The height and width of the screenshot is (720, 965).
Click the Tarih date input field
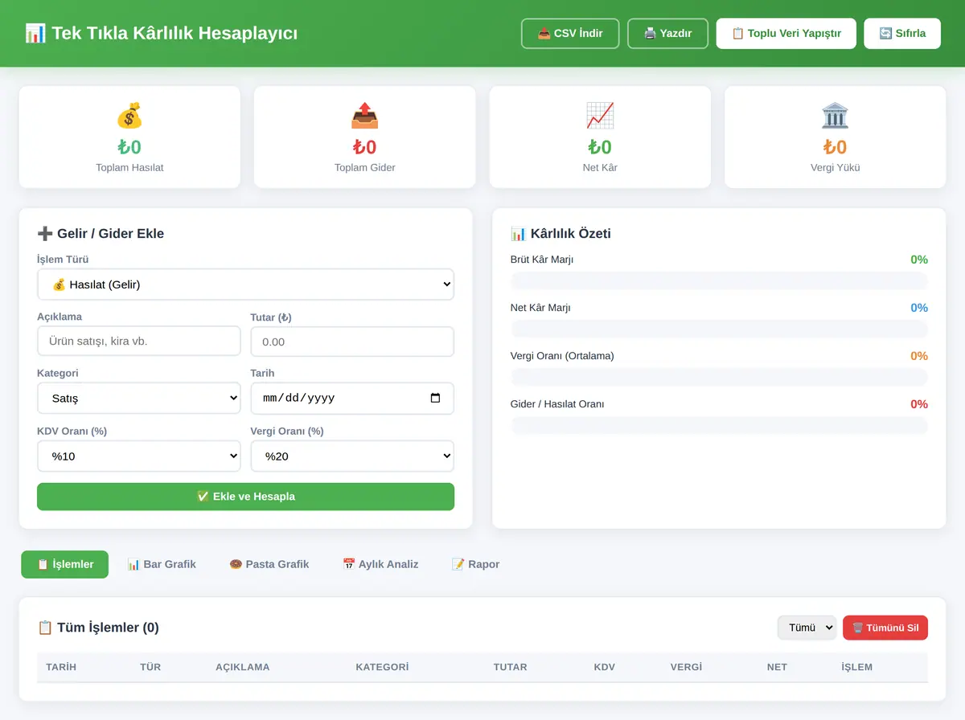(x=352, y=398)
